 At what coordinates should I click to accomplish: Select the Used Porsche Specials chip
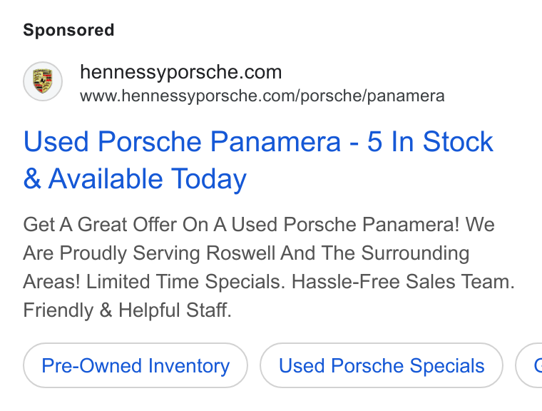[x=382, y=365]
